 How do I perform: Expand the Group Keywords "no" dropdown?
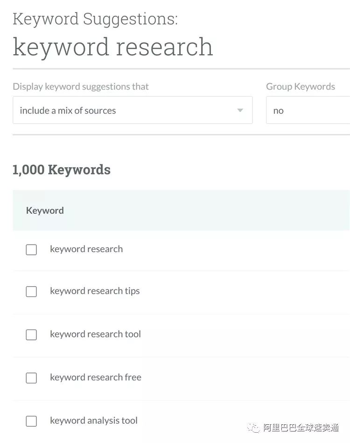(308, 111)
